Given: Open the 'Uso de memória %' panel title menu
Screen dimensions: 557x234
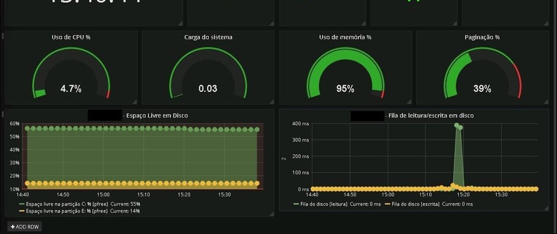Looking at the screenshot, I should pyautogui.click(x=345, y=37).
